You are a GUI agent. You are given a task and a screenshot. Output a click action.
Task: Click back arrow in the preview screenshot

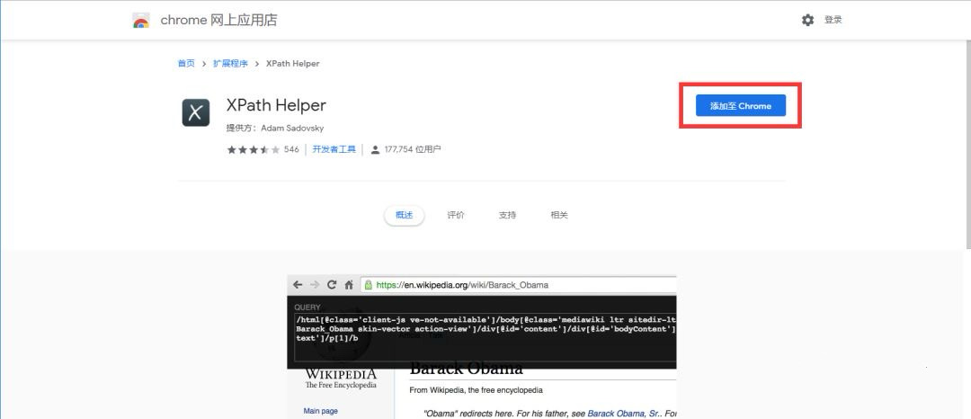click(298, 285)
